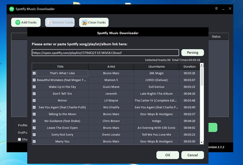This screenshot has width=243, height=165.
Task: Click the 00:04:20 duration cell
Action: (x=189, y=121)
